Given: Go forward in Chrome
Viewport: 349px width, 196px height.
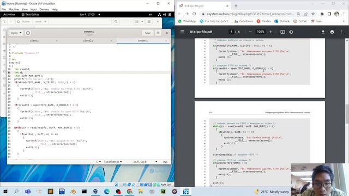Looking at the screenshot, I should coord(186,14).
